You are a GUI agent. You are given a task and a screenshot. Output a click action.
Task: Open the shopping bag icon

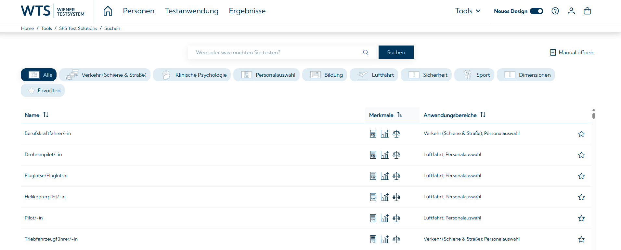587,11
